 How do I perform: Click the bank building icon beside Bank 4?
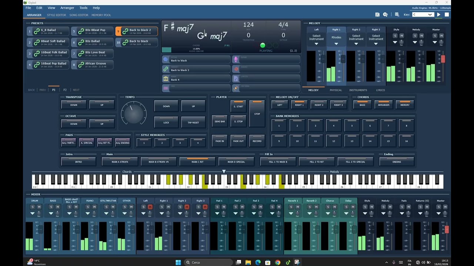[166, 79]
